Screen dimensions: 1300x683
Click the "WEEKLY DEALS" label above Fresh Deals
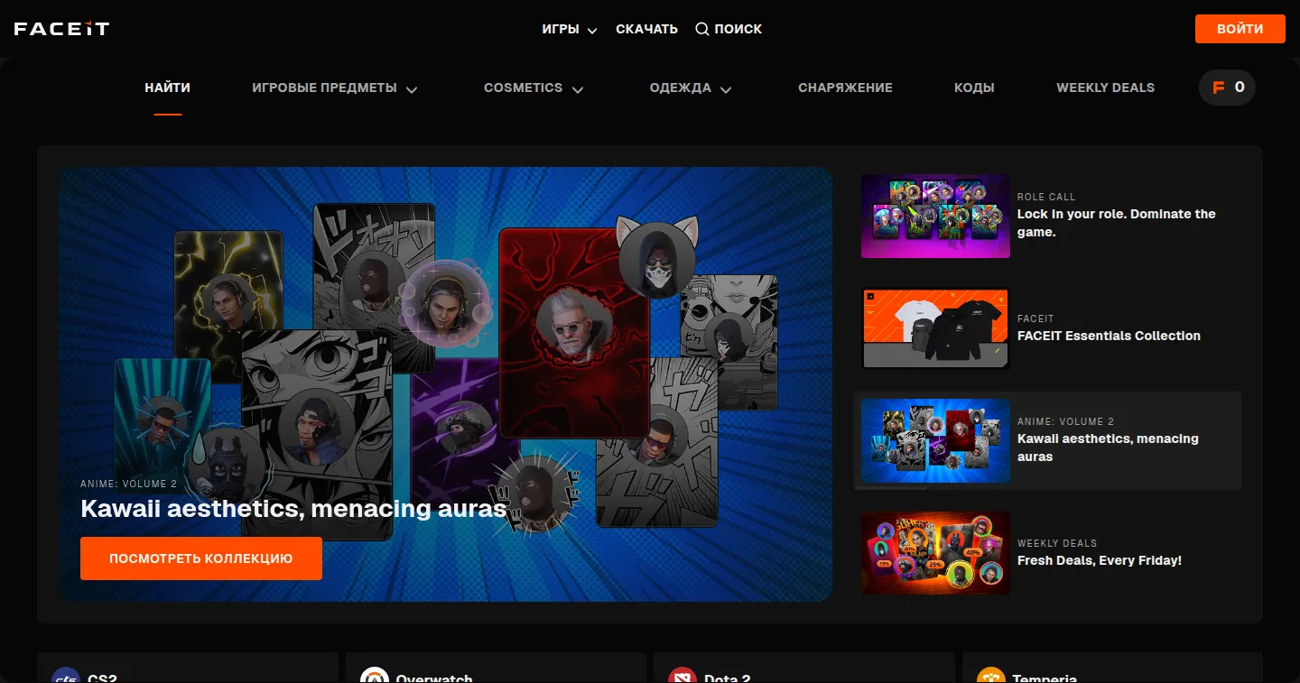click(1057, 543)
